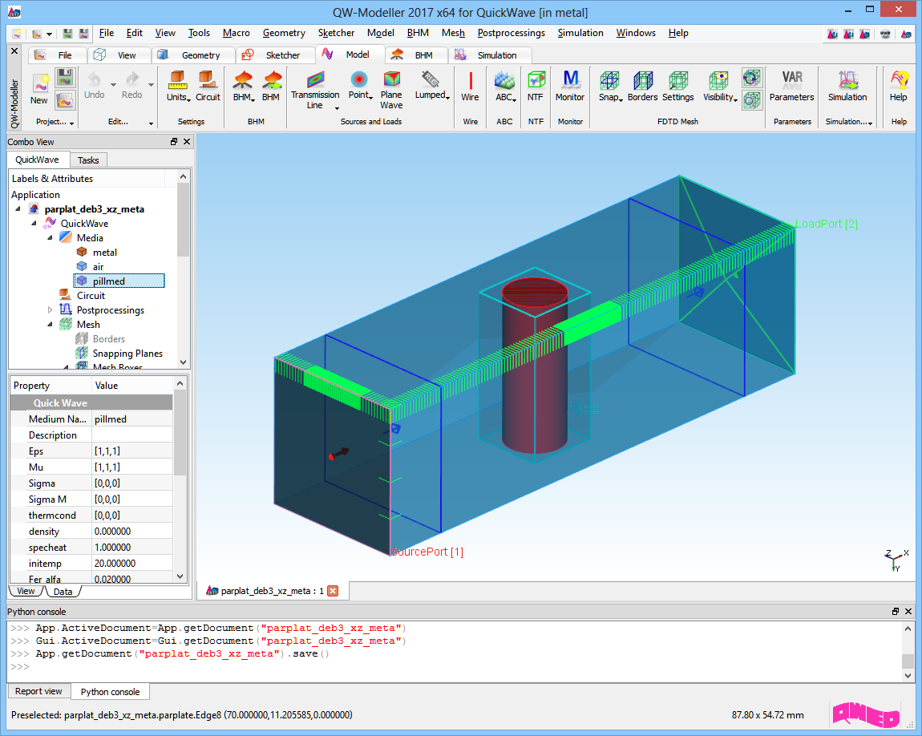
Task: Select the Transmission Line source tool
Action: point(315,89)
